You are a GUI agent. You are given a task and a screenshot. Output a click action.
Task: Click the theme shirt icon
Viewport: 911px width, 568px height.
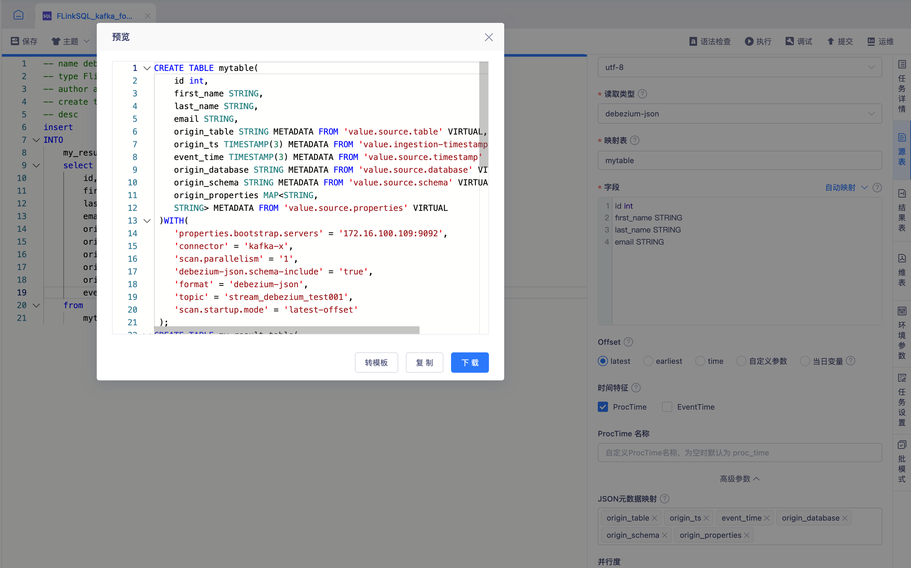tap(56, 41)
